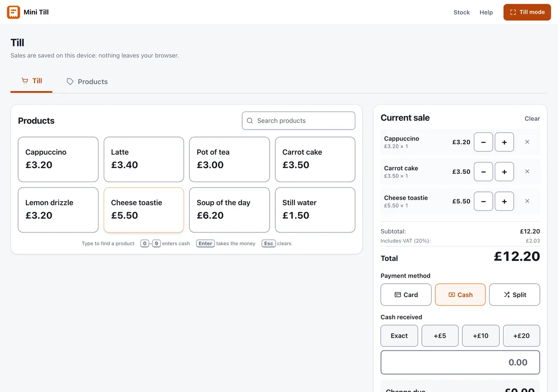This screenshot has height=392, width=558.
Task: Click the Mini Till logo icon
Action: (x=13, y=12)
